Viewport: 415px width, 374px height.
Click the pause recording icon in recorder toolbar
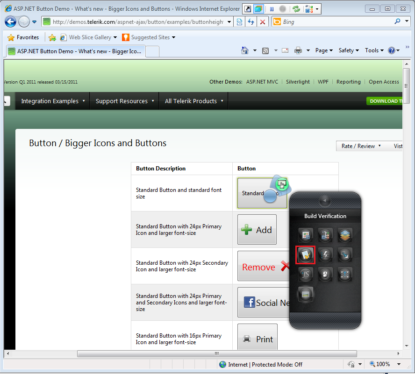pyautogui.click(x=272, y=9)
